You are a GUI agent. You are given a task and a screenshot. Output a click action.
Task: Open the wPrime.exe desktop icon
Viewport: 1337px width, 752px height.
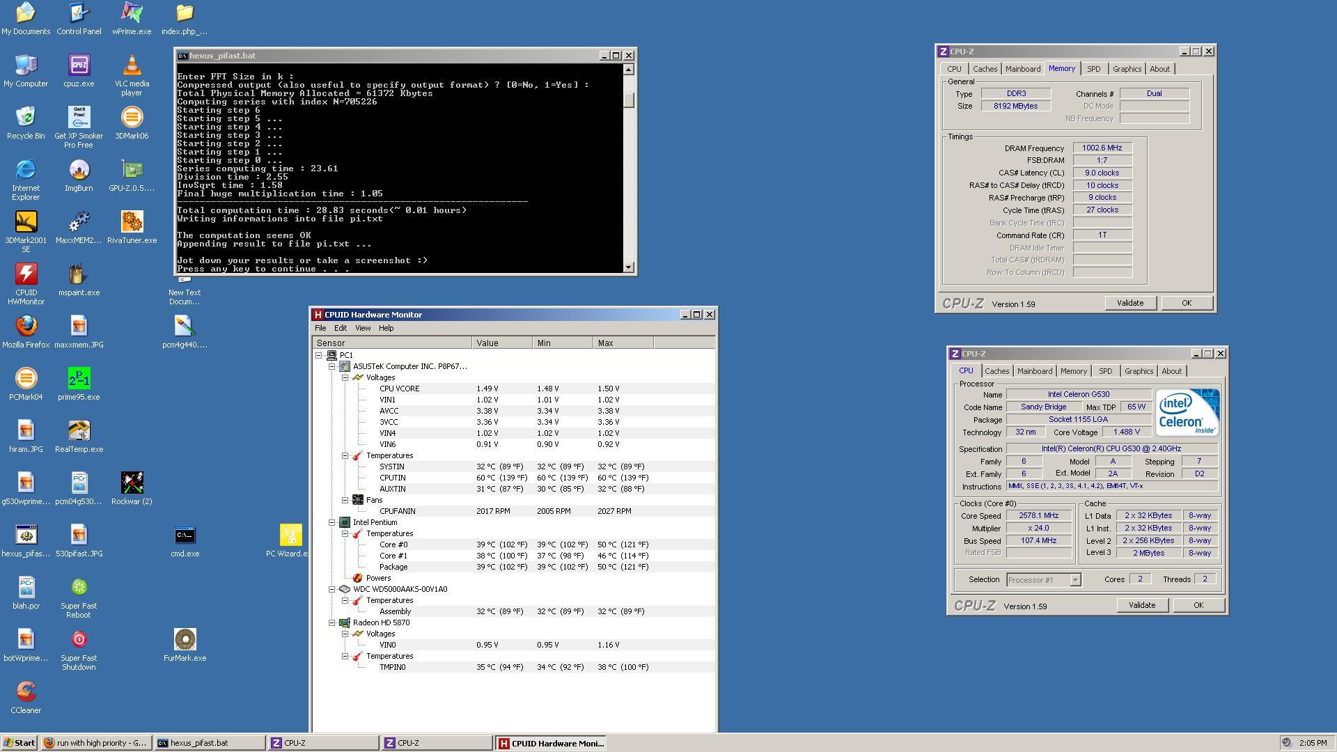(132, 18)
